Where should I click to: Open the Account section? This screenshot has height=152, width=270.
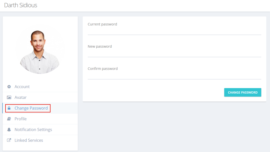click(x=40, y=87)
